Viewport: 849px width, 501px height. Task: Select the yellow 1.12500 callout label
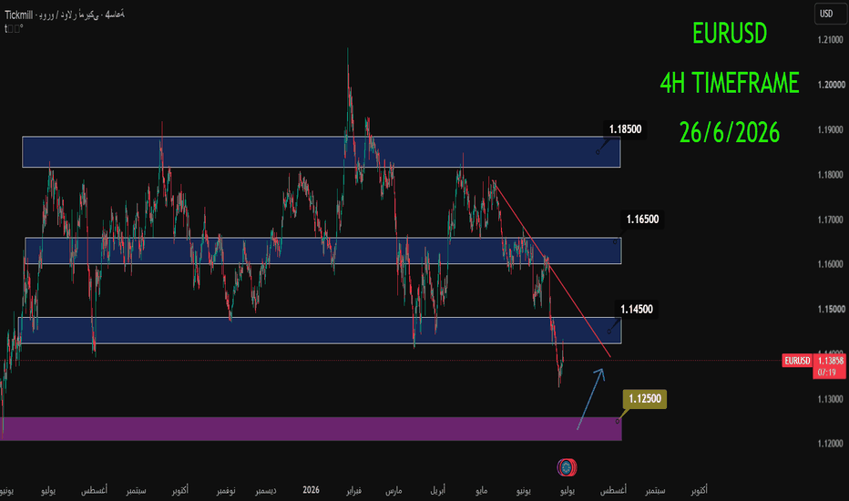pos(644,399)
